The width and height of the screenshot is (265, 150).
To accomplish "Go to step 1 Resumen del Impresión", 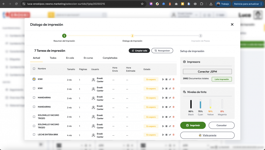I will pos(64,36).
